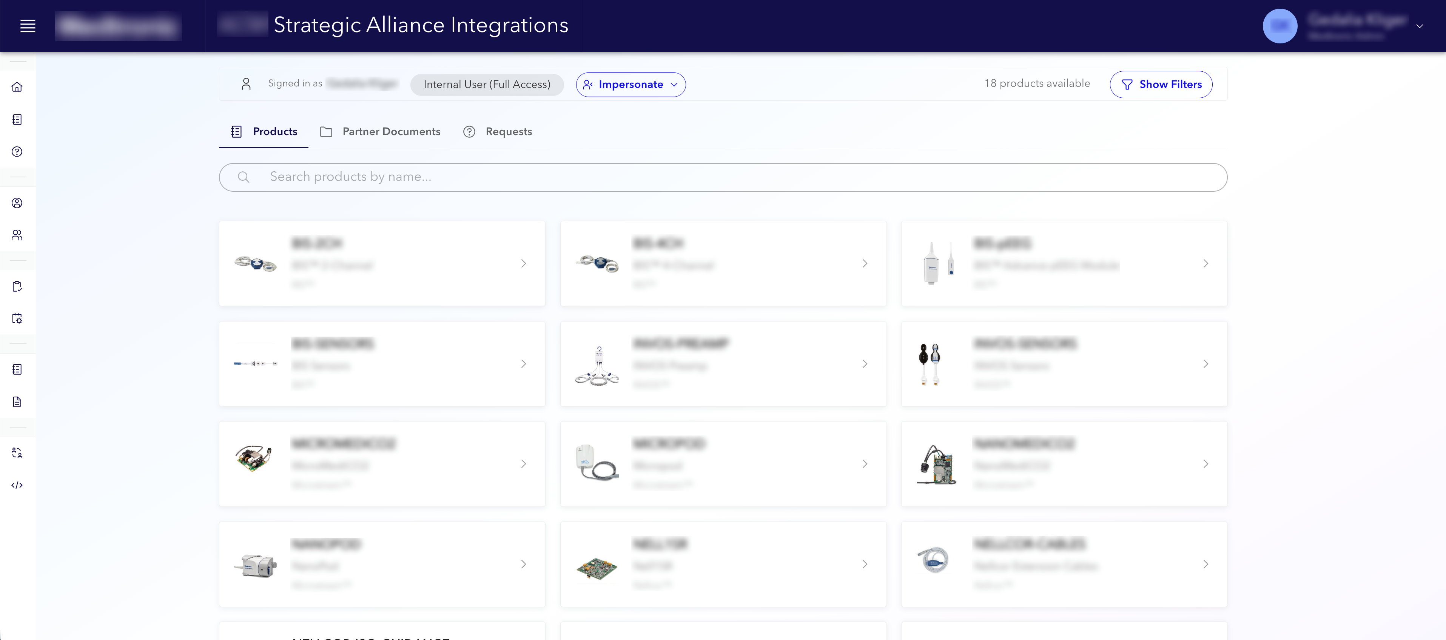This screenshot has height=640, width=1446.
Task: Click the profile person icon in the sidebar
Action: pos(17,203)
